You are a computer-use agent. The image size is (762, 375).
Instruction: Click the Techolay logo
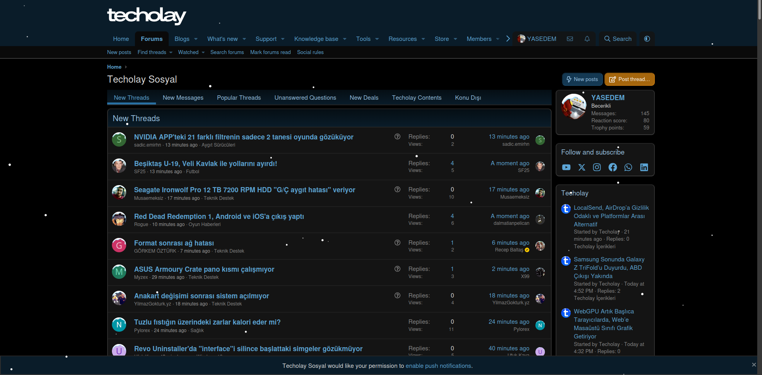pos(146,16)
